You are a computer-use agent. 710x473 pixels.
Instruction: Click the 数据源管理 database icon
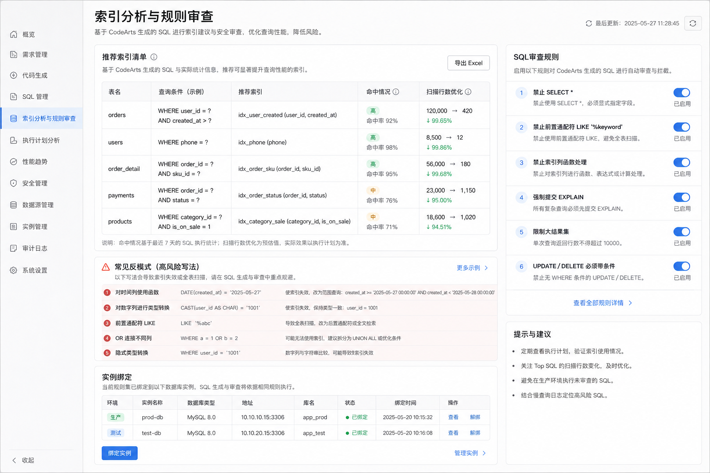click(14, 205)
